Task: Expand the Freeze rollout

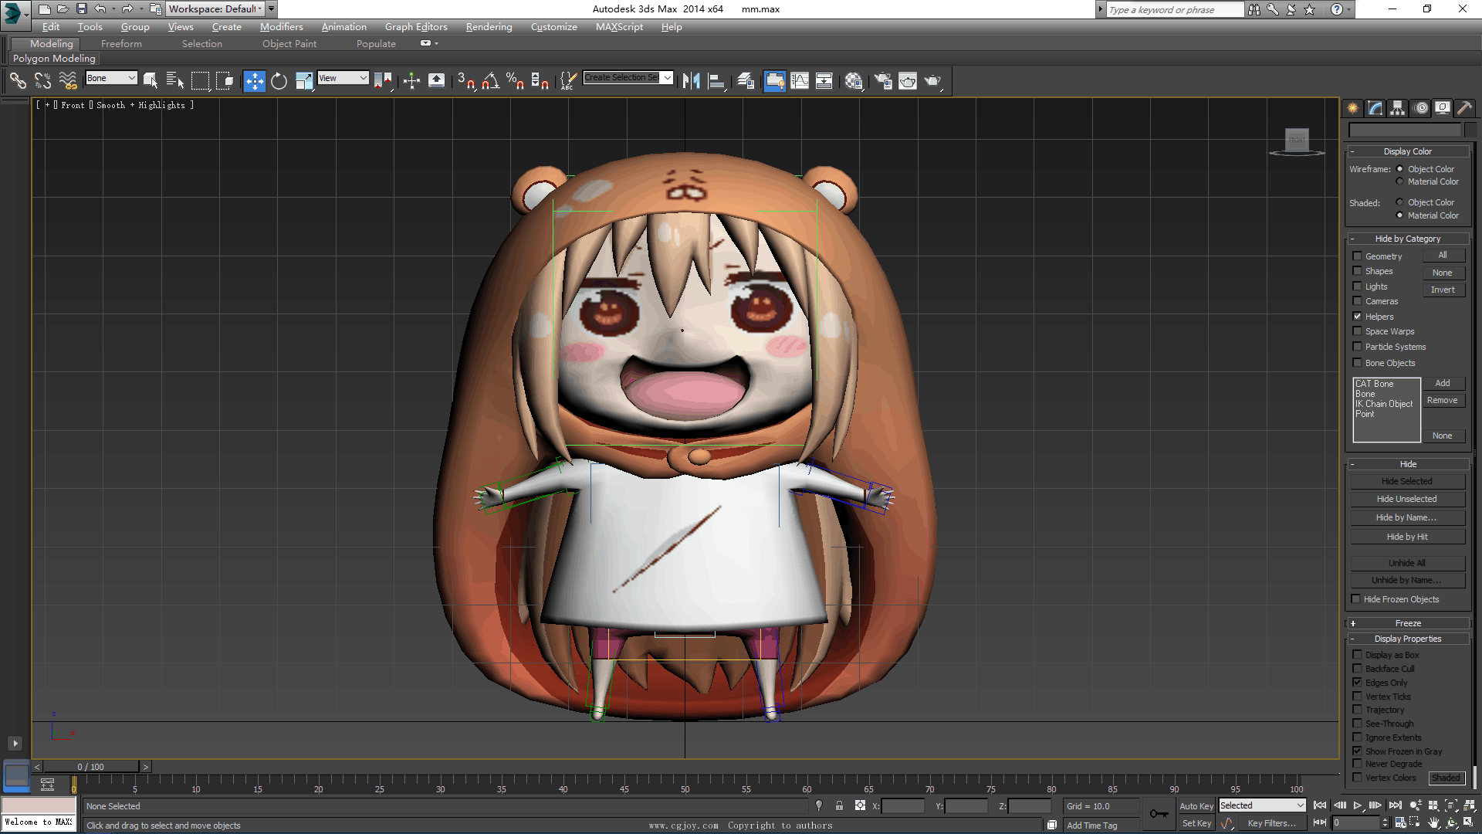Action: tap(1407, 623)
